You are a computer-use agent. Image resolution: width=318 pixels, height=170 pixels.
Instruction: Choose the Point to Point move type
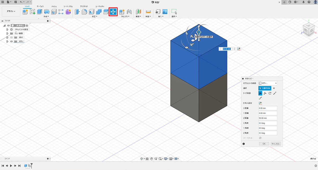click(275, 93)
